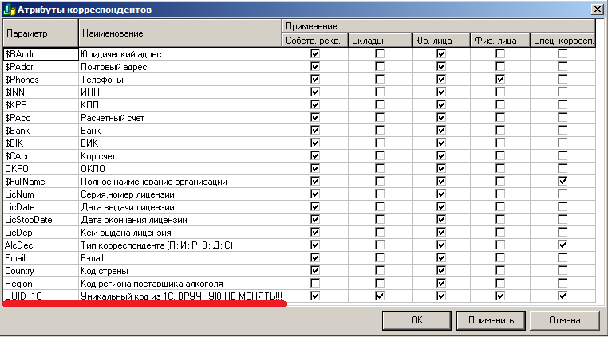Uncheck Юр. лица for the $INN row
Viewport: 608px width, 337px height.
(441, 92)
